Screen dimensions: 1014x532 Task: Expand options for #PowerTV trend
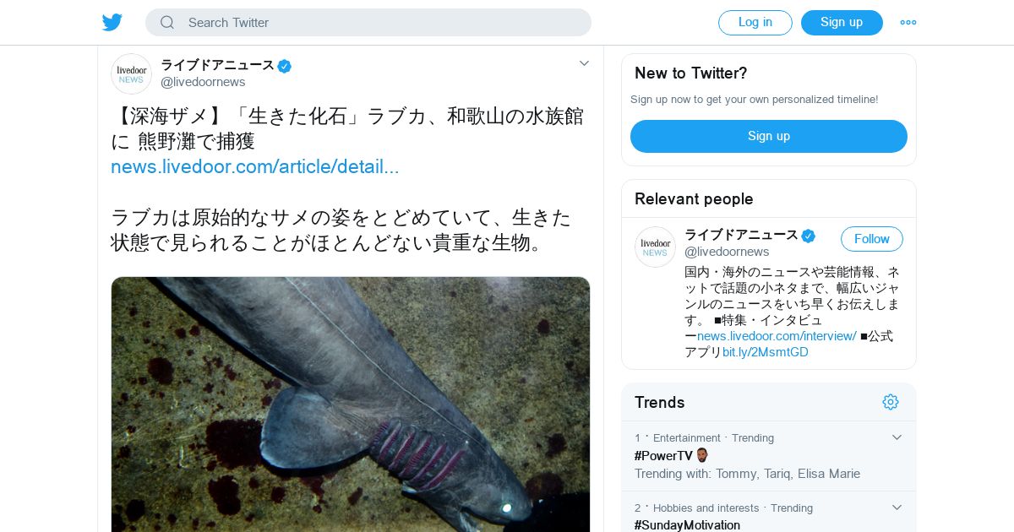tap(897, 437)
